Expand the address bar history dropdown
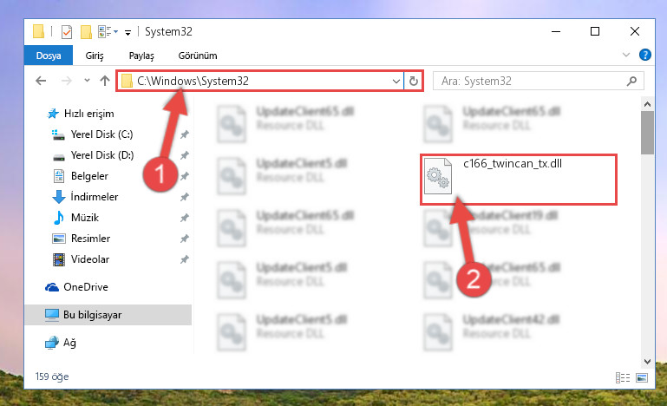 click(x=396, y=81)
